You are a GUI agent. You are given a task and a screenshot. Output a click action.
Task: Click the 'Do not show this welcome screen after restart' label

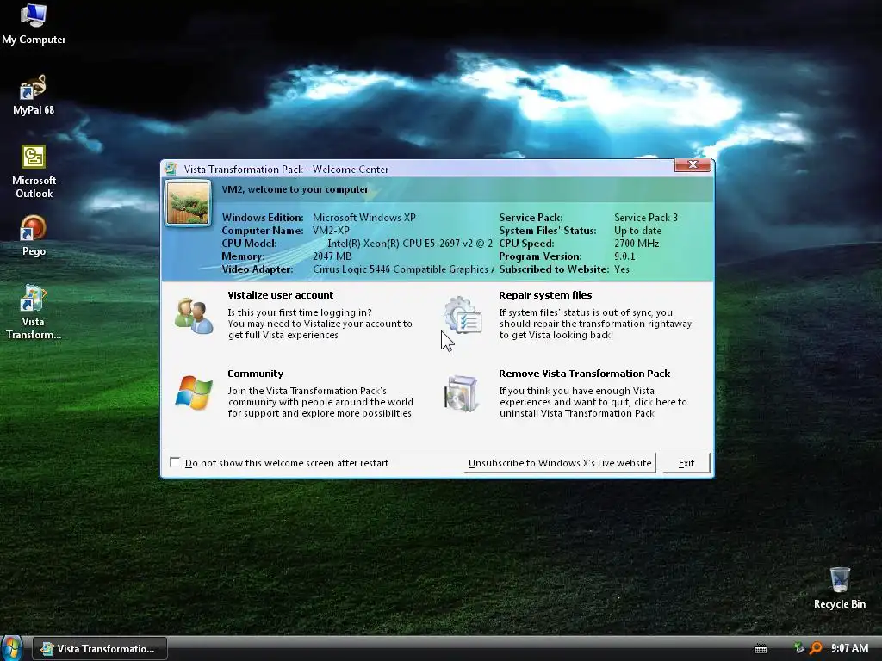(x=286, y=462)
